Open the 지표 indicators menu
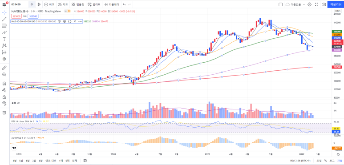 pyautogui.click(x=63, y=4)
